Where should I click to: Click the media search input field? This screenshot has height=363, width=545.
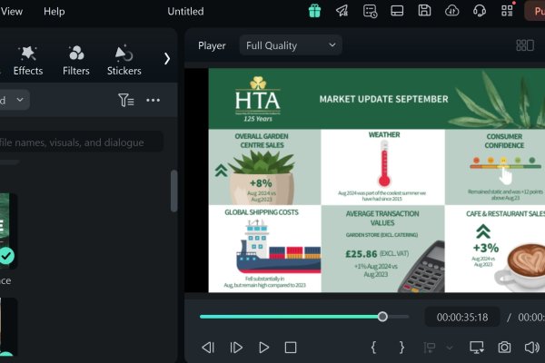click(80, 142)
